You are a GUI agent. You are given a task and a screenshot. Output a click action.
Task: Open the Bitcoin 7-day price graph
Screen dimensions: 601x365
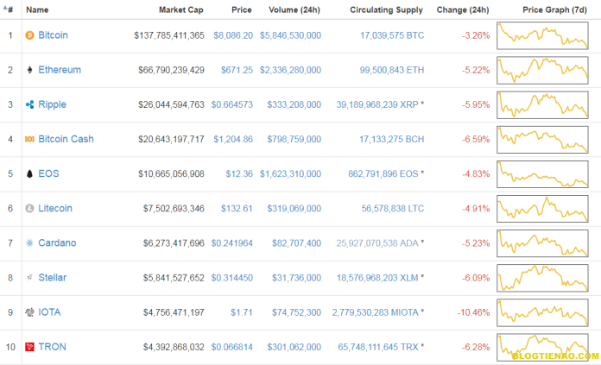542,35
